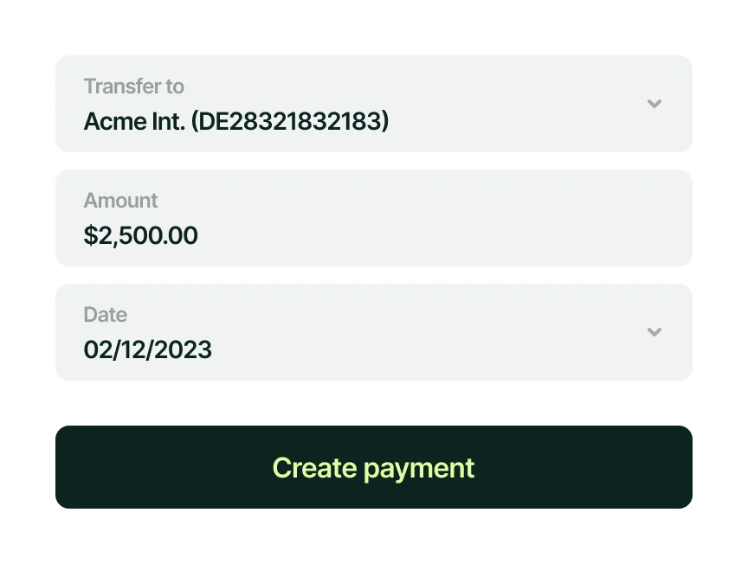
Task: Click the Transfer to dropdown arrow
Action: pos(654,104)
